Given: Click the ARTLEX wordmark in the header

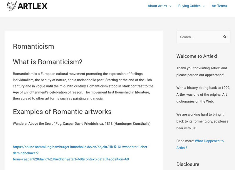Looking at the screenshot, I should click(33, 6).
